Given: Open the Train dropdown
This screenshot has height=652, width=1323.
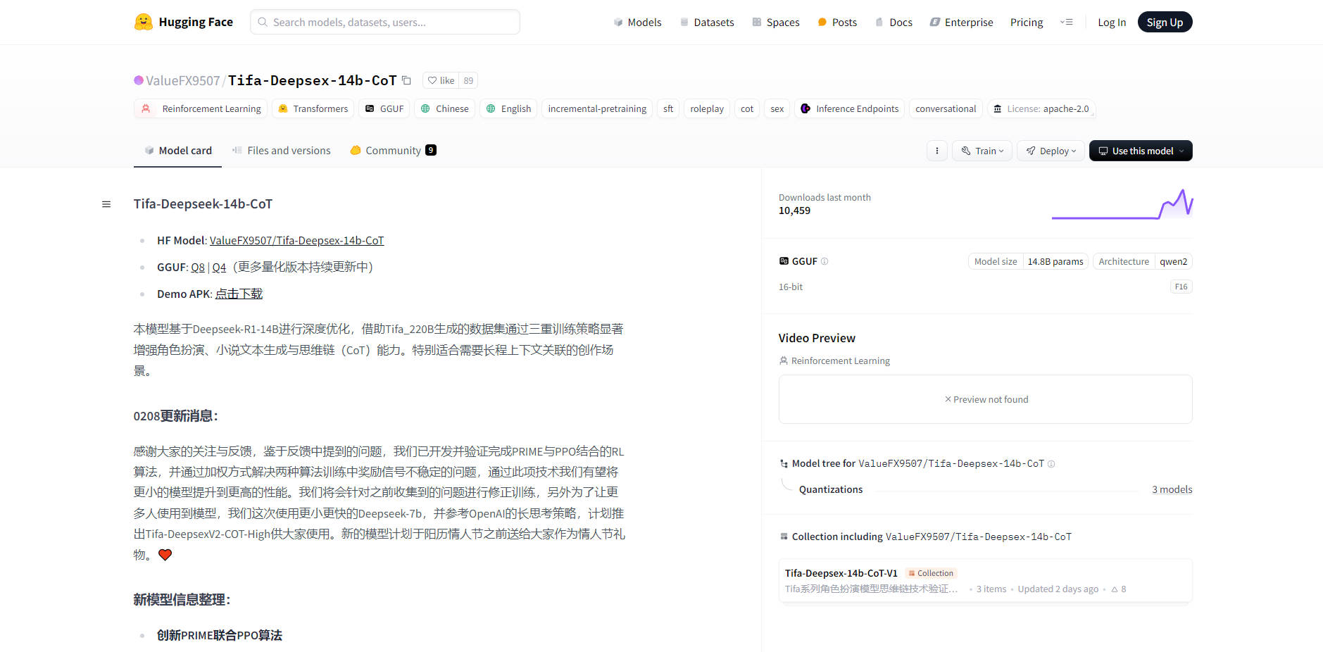Looking at the screenshot, I should click(x=982, y=151).
